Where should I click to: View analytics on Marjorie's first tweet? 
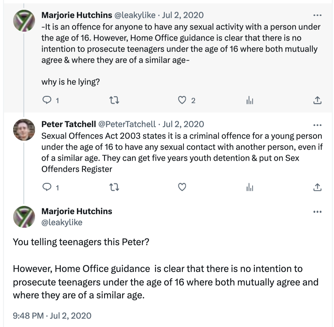coord(250,100)
